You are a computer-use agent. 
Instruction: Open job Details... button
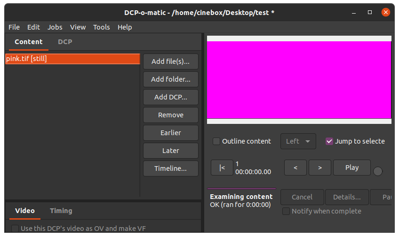click(347, 197)
